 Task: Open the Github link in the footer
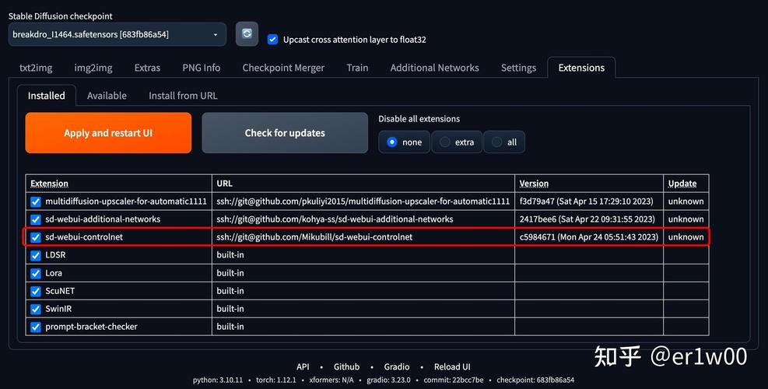tap(346, 366)
